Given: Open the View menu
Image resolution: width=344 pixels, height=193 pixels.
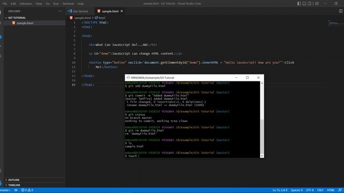Looking at the screenshot, I should (x=39, y=4).
